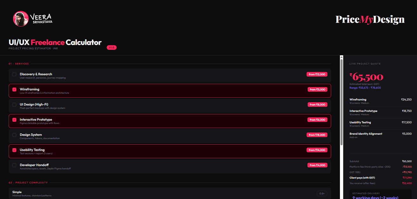Uncheck the Wireframing service
The width and height of the screenshot is (417, 199).
(14, 90)
